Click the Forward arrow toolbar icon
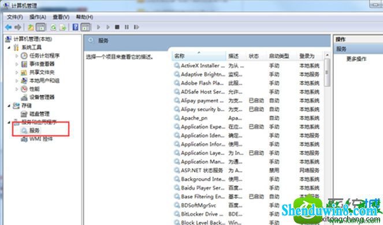383x225 pixels. (x=17, y=27)
